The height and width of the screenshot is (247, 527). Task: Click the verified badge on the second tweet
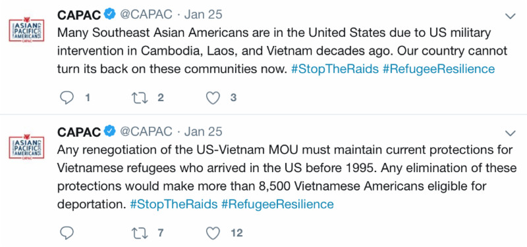109,131
